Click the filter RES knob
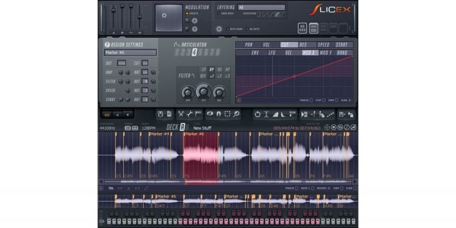This screenshot has height=228, width=456. [x=219, y=93]
